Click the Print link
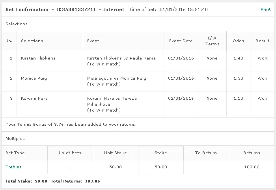Image resolution: width=276 pixels, height=190 pixels. click(265, 9)
